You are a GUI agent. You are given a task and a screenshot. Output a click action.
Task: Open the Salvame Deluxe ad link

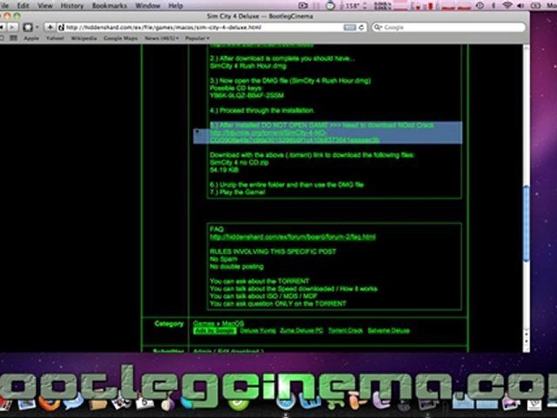389,330
